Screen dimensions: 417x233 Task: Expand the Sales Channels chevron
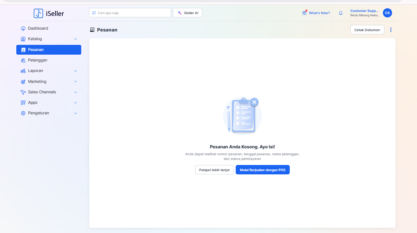click(75, 92)
